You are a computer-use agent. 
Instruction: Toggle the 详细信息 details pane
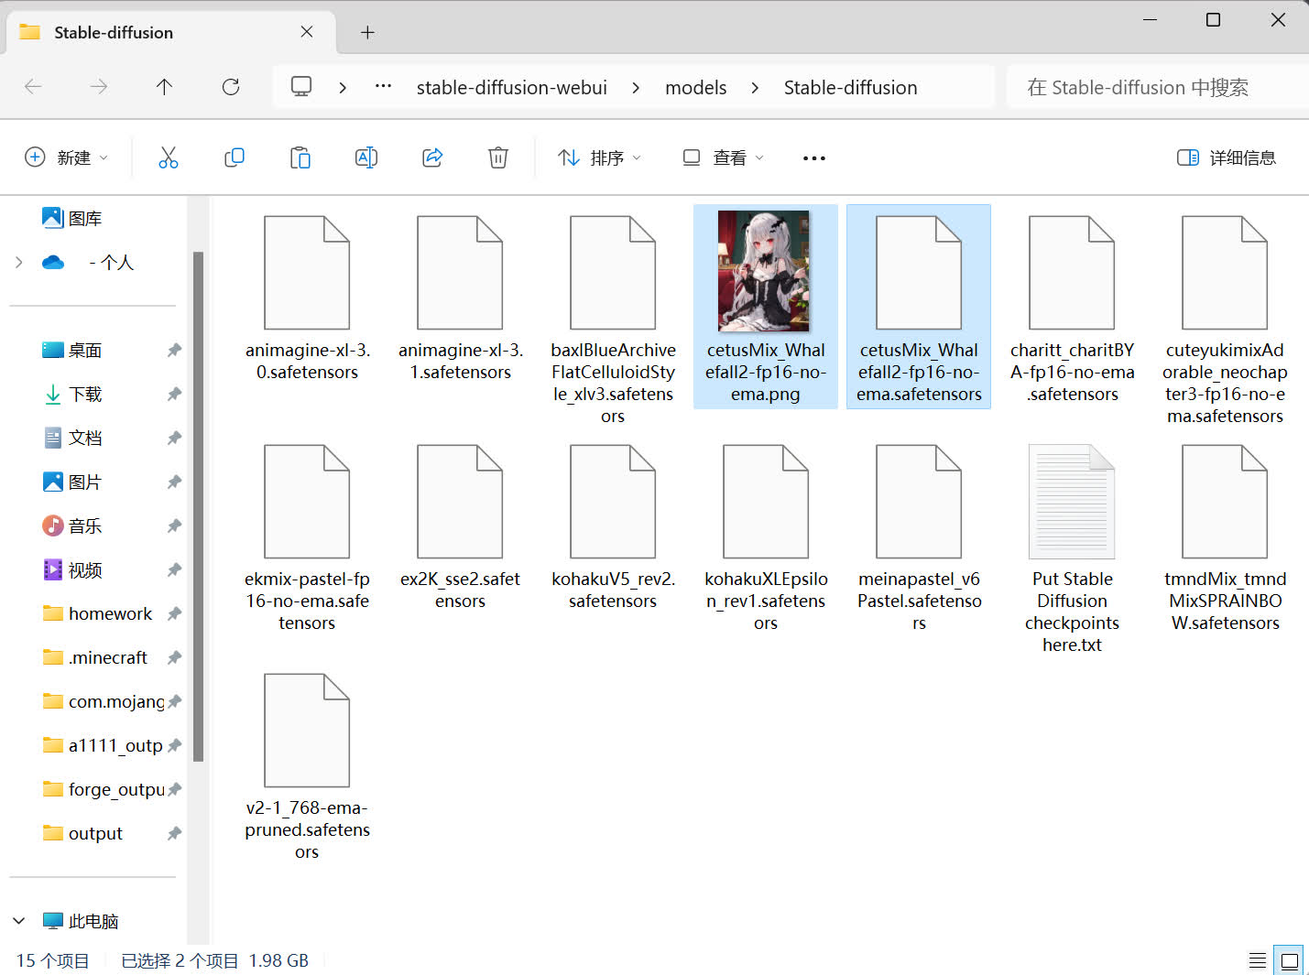coord(1226,157)
